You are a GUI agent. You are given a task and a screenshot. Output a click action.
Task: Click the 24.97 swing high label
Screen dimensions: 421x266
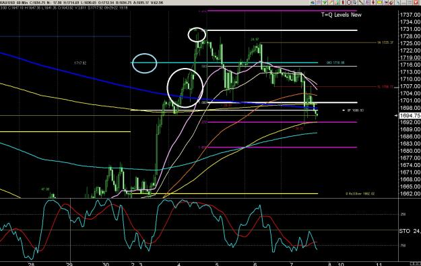pos(255,40)
